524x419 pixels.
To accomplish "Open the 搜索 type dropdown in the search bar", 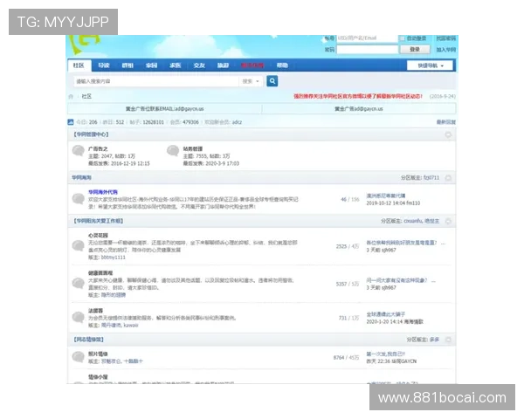I will tap(251, 81).
